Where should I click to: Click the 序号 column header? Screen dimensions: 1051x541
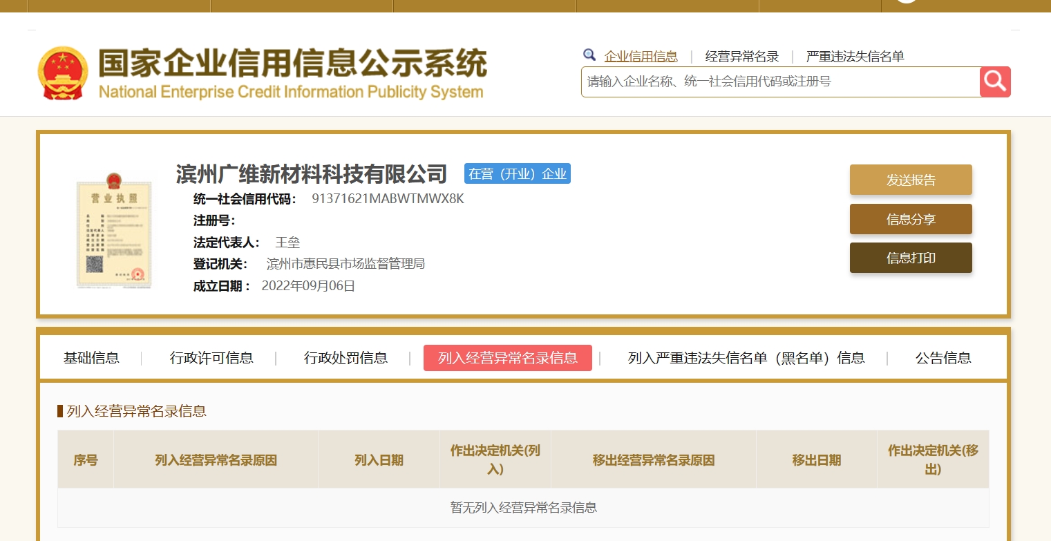click(86, 460)
